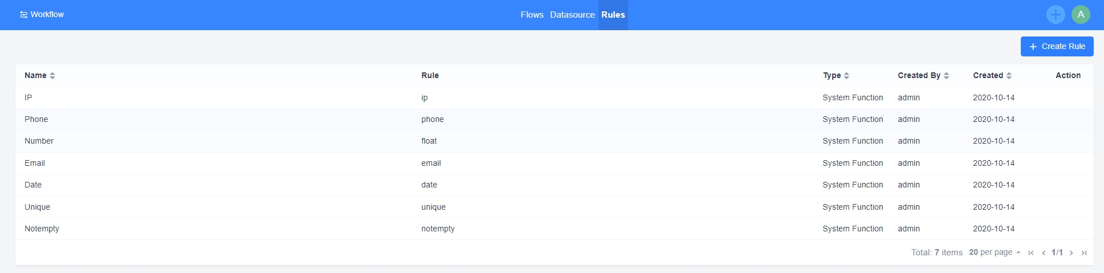Select the Rules tab

click(x=613, y=15)
